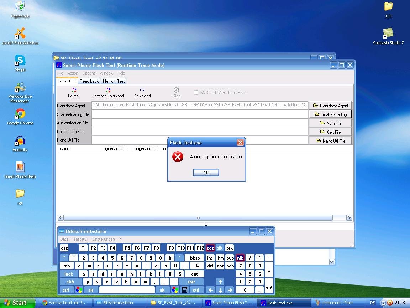Select the Skype desktop icon
This screenshot has height=308, width=410.
pos(20,63)
